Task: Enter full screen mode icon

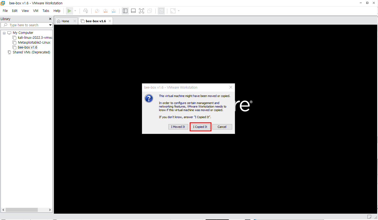Action: coord(141,11)
